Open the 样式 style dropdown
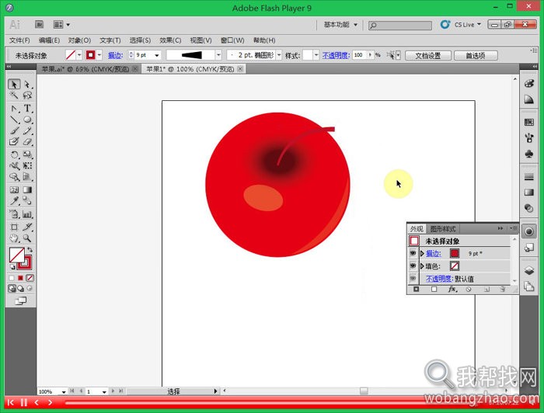Viewport: 544px width, 413px height. point(316,55)
